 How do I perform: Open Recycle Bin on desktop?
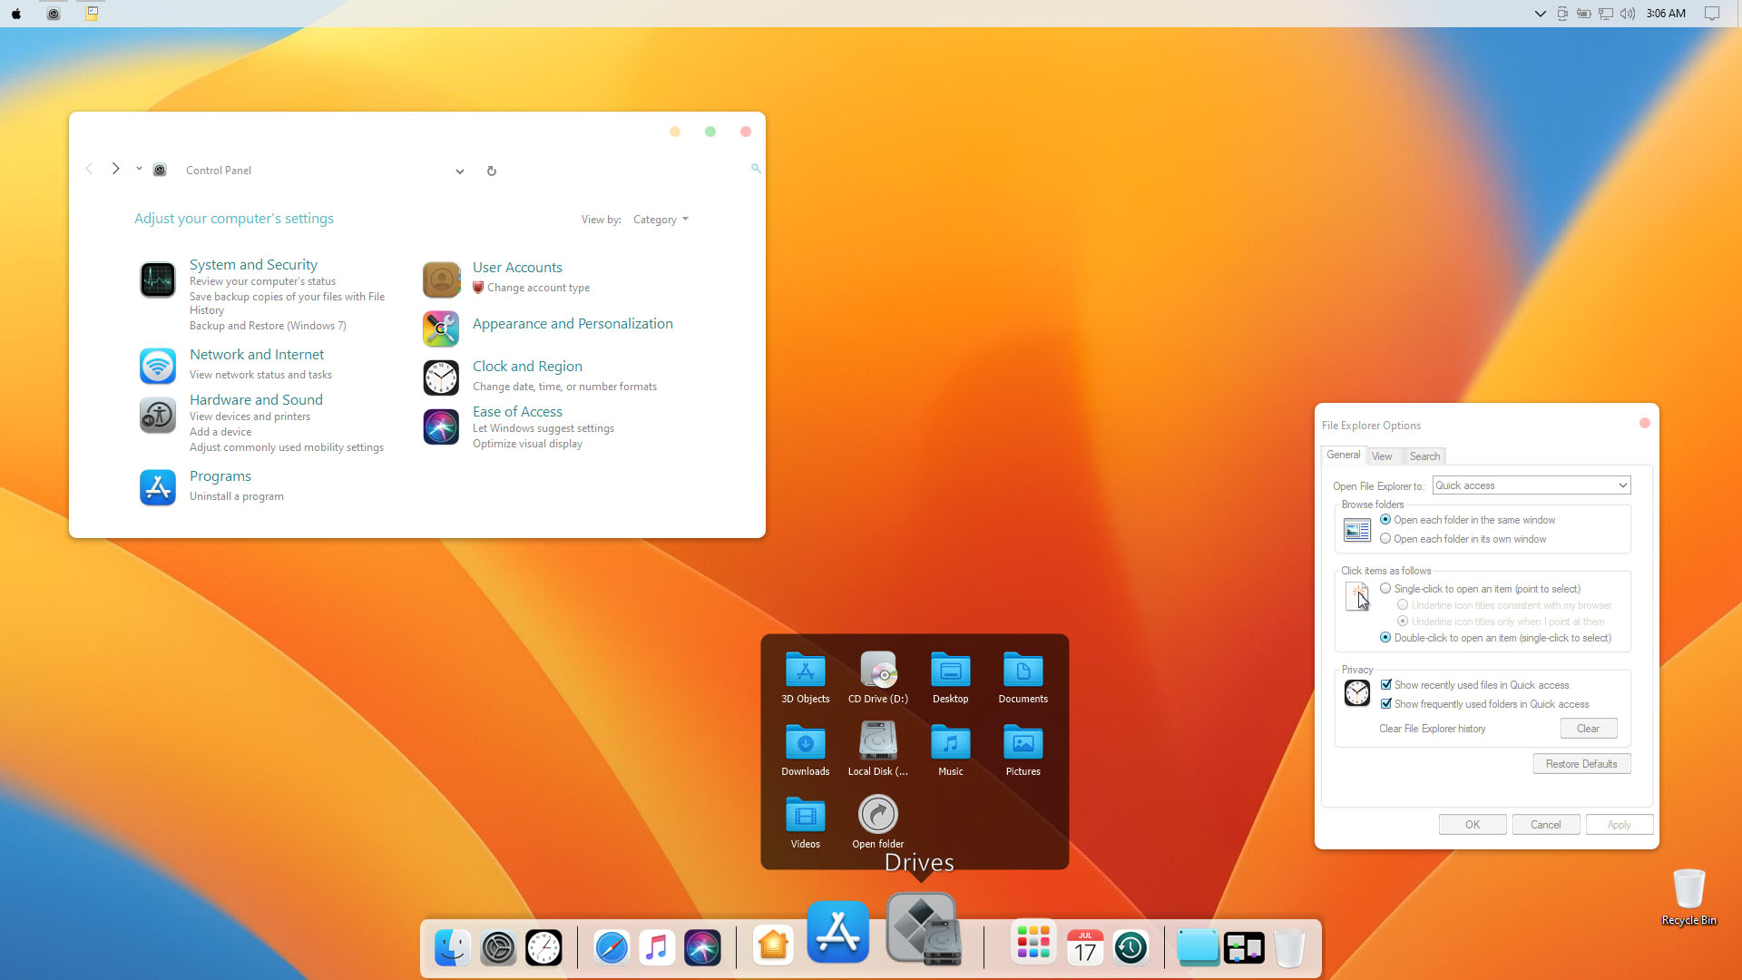1688,890
